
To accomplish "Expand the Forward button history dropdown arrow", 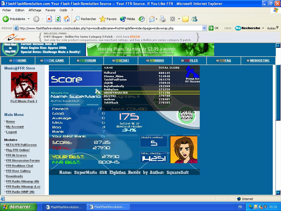I will click(x=43, y=19).
